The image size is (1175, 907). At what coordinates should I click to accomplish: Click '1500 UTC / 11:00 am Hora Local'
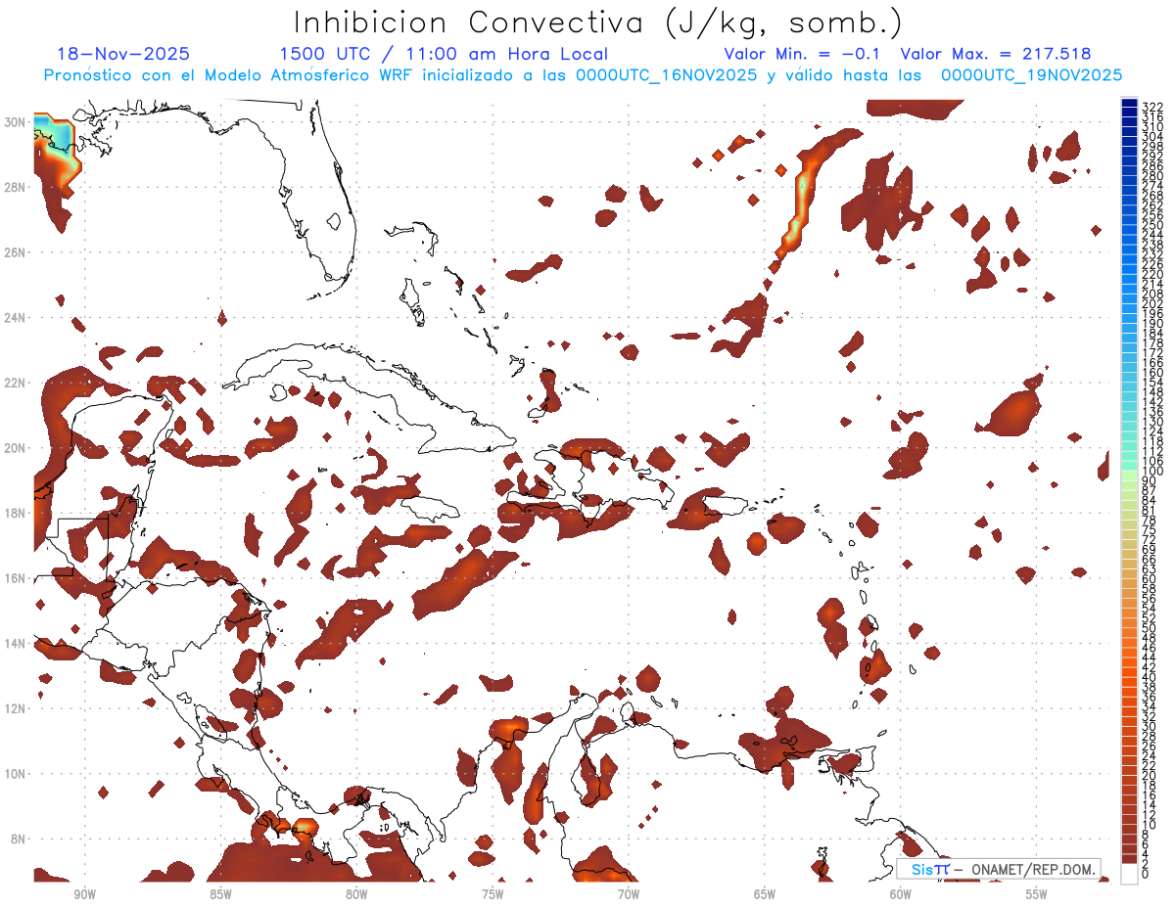tap(444, 55)
